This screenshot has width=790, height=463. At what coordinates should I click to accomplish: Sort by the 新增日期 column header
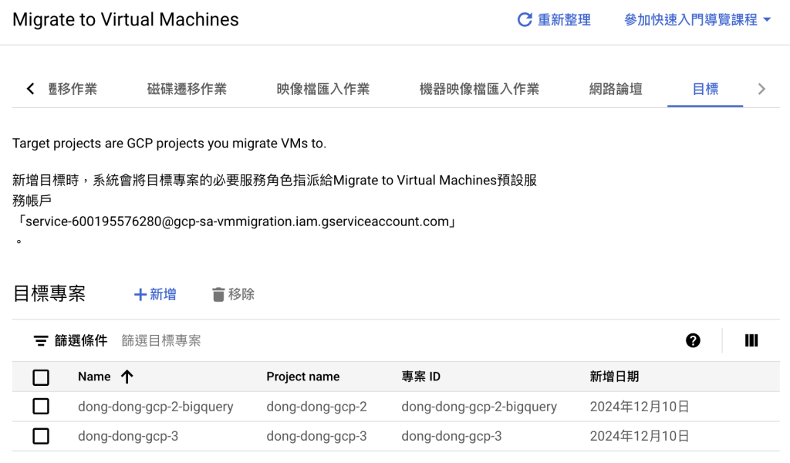point(614,377)
